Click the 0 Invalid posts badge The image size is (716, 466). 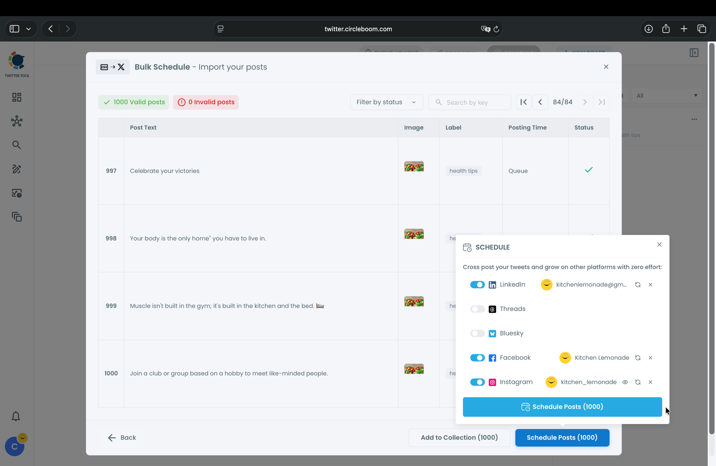pos(206,102)
